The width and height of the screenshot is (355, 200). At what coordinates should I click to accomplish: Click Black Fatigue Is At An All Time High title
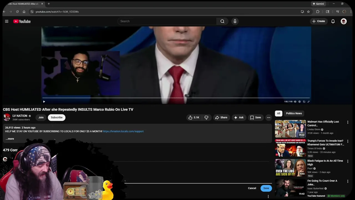click(x=325, y=162)
